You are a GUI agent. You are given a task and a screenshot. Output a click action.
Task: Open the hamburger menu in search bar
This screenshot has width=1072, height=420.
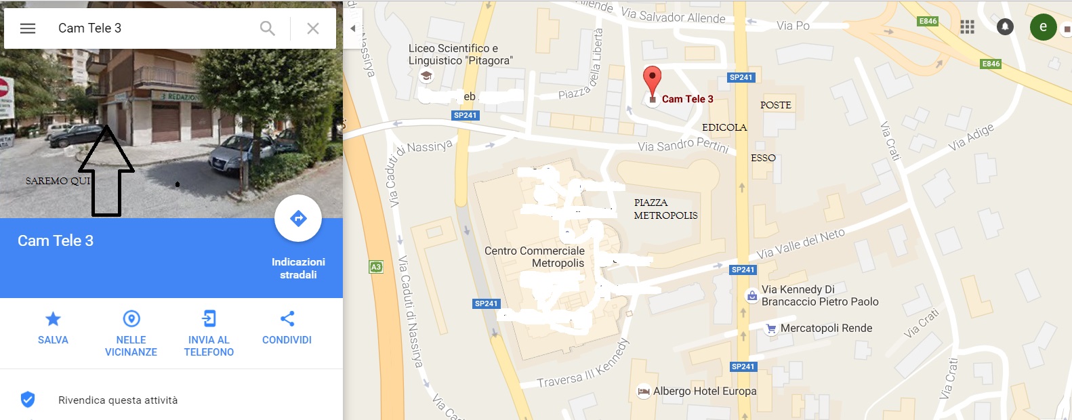[x=28, y=28]
